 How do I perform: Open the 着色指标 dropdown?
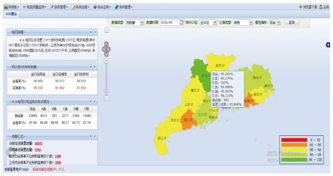pyautogui.click(x=279, y=22)
